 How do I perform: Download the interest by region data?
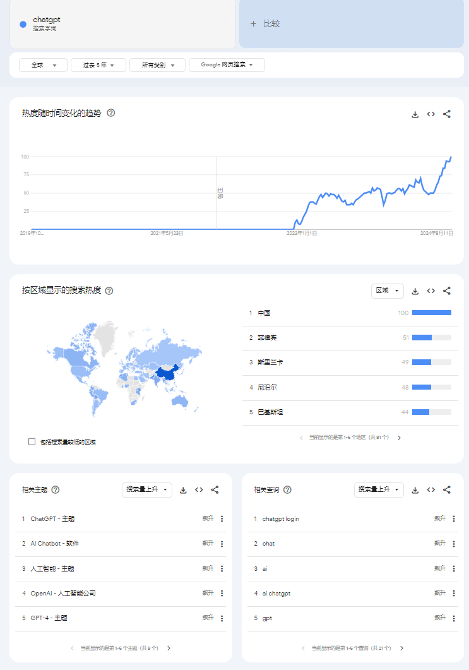tap(415, 291)
